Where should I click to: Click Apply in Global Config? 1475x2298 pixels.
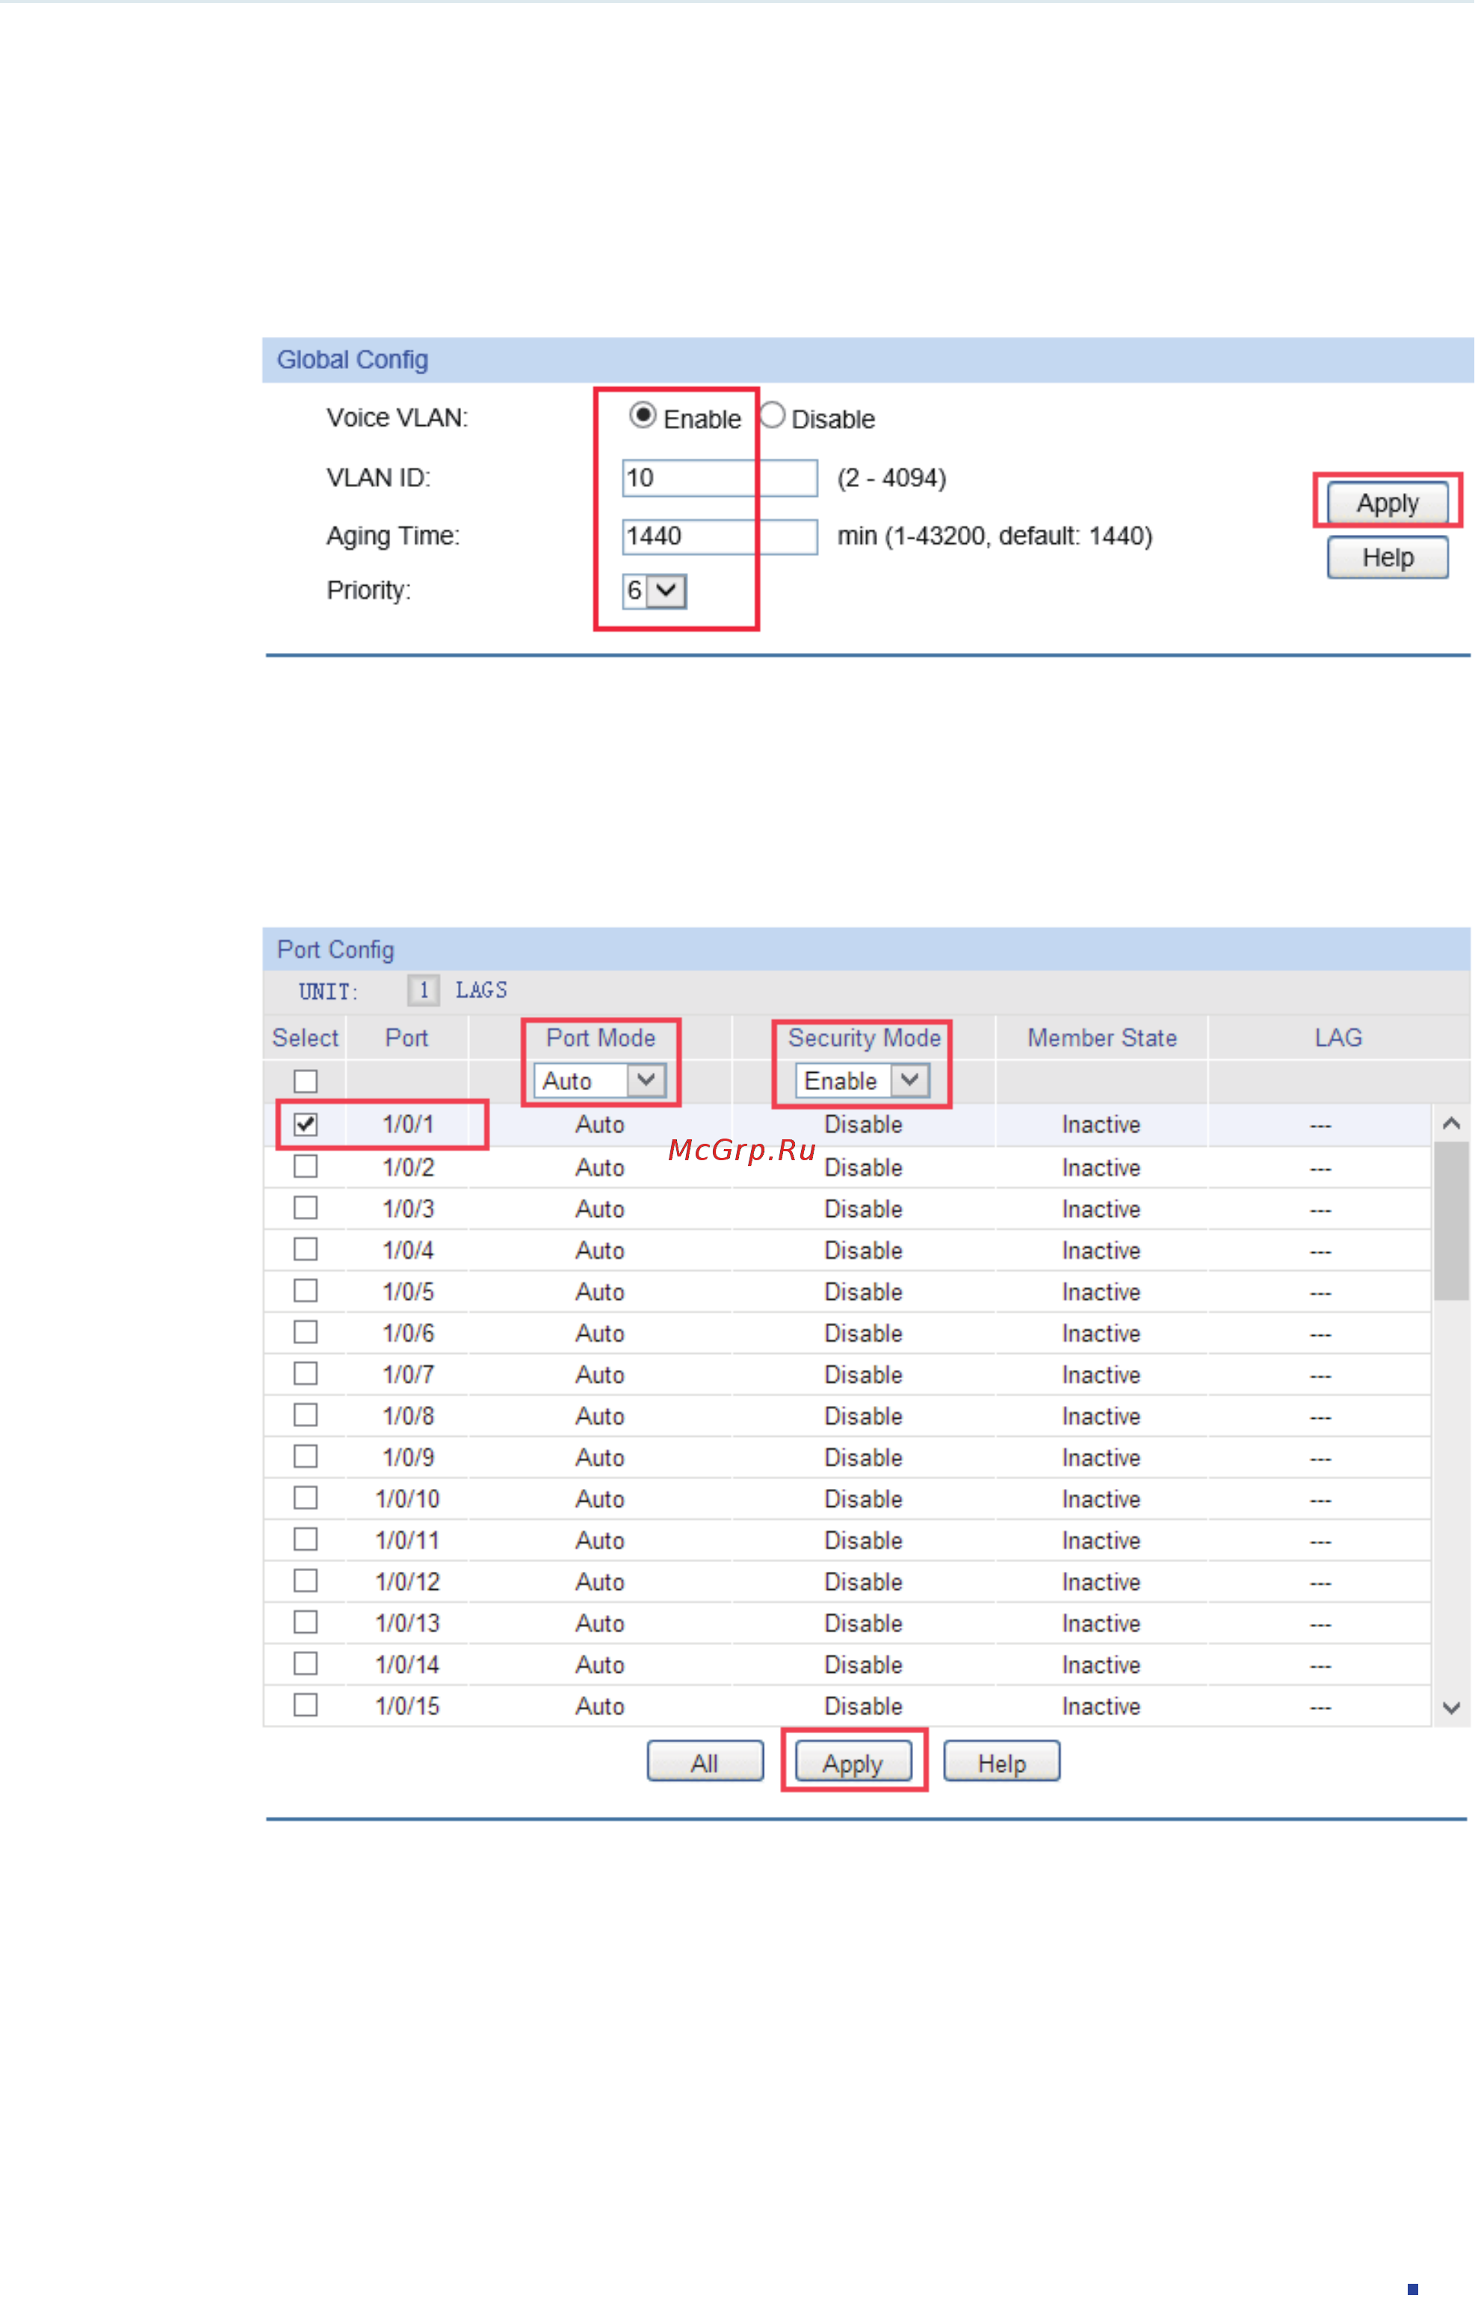1387,503
